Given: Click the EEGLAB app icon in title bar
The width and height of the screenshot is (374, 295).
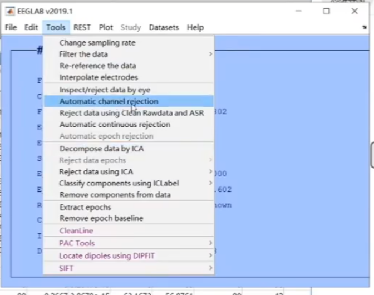Looking at the screenshot, I should pos(9,11).
